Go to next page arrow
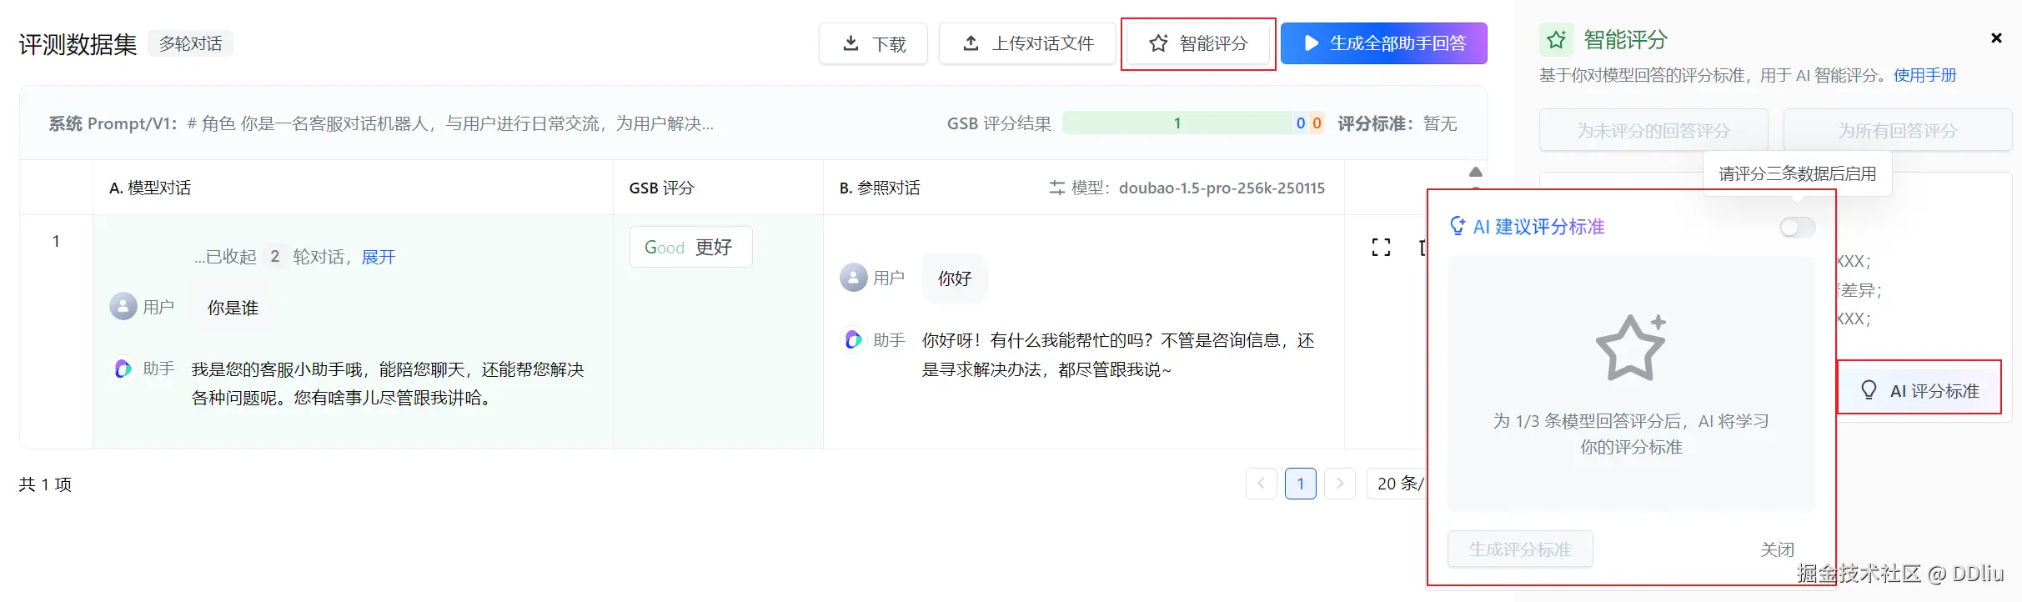Viewport: 2022px width, 602px height. coord(1340,484)
